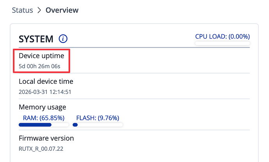Click the RAM usage progress bar
This screenshot has width=269, height=162.
coord(44,125)
